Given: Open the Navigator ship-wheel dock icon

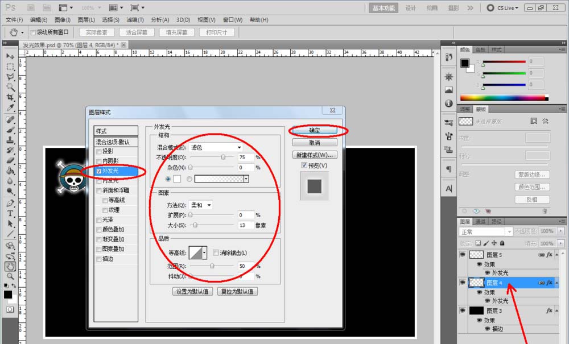Looking at the screenshot, I should coord(448,77).
